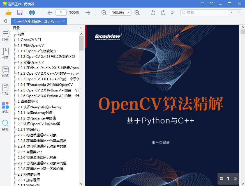Go to 2.1.1 构造ndarray对象

[x=35, y=113]
